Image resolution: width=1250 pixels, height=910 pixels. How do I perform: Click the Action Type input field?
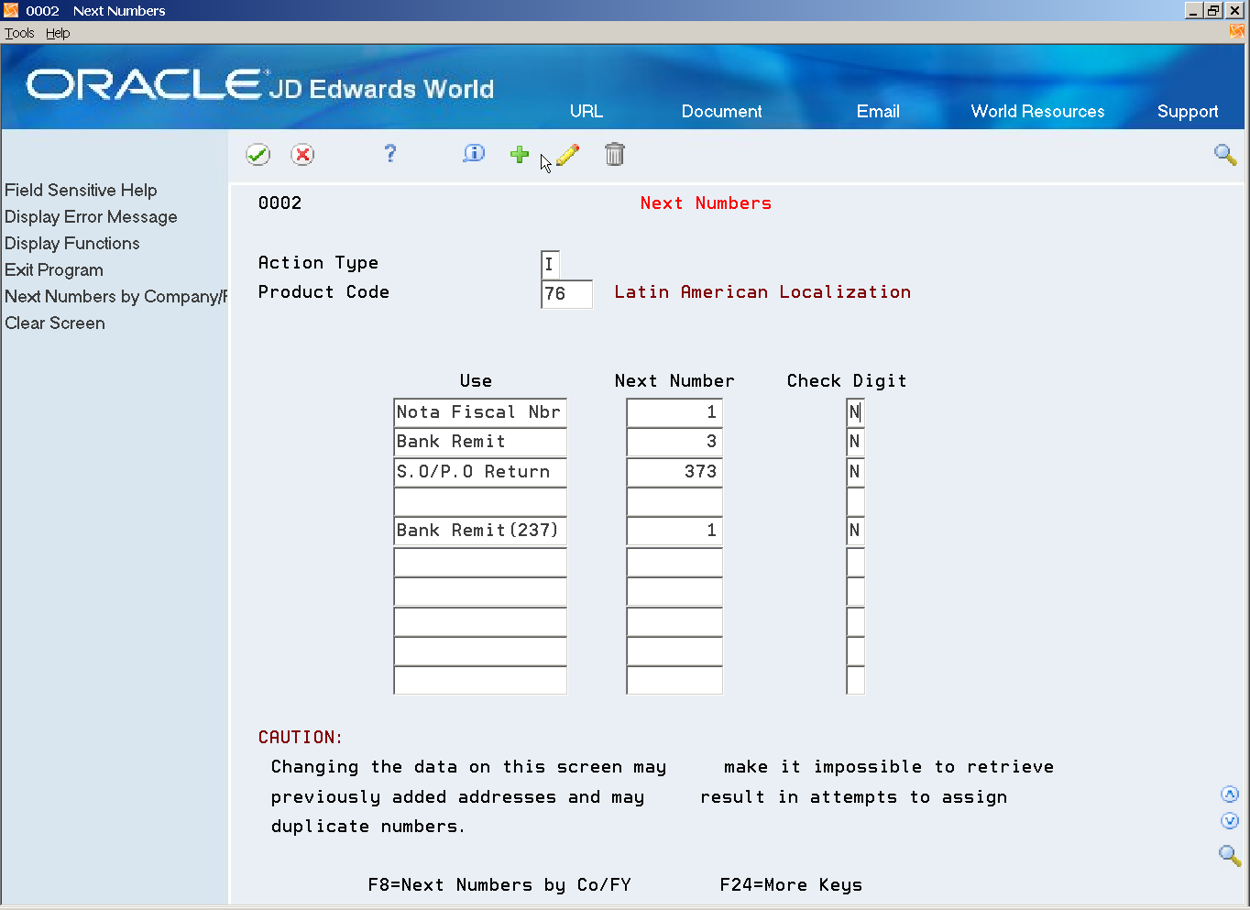coord(550,264)
